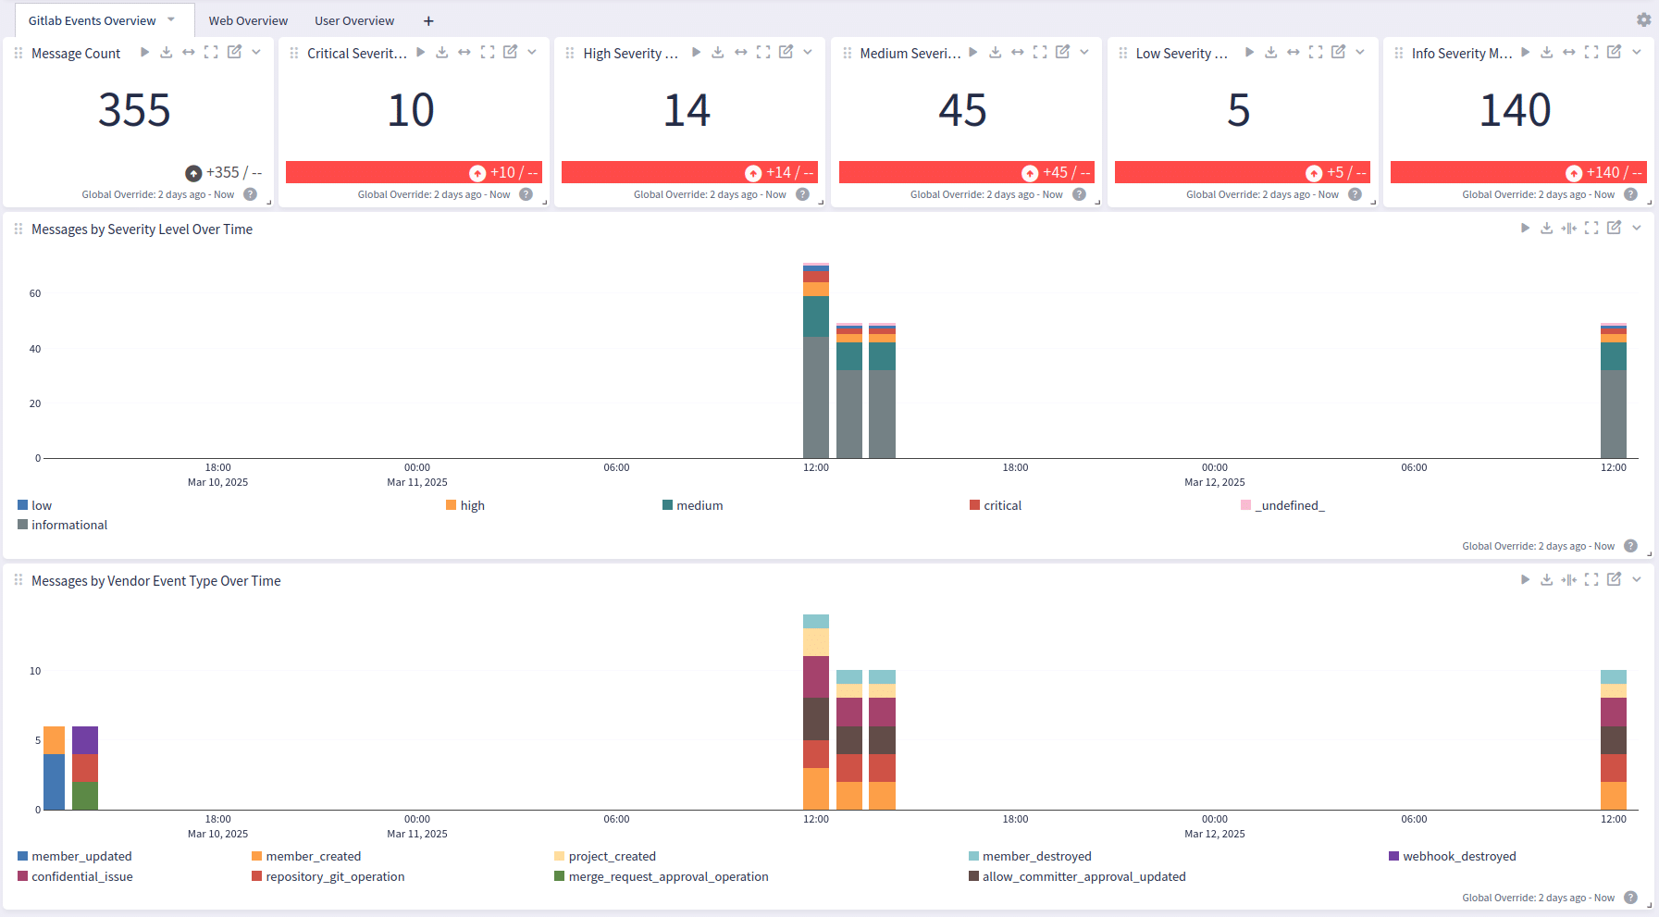The image size is (1659, 917).
Task: Switch to the User Overview tab
Action: 354,20
